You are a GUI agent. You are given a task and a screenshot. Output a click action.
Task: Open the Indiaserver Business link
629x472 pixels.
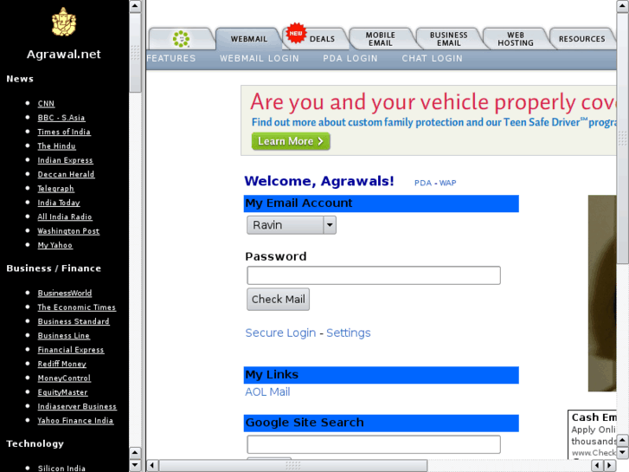click(77, 406)
